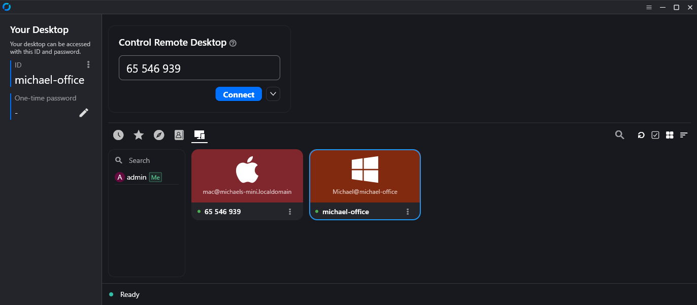Refresh the device list

(x=641, y=135)
